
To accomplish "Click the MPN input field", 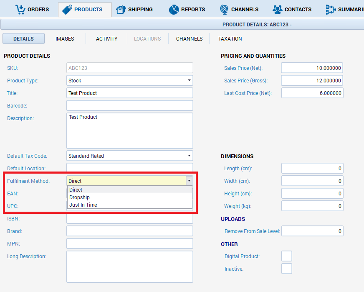I will point(130,243).
